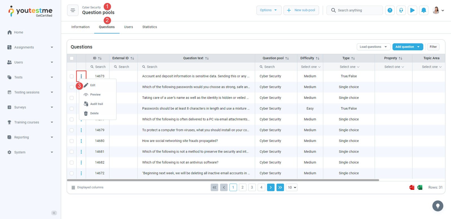
Task: Choose Audit trail from the context menu
Action: click(x=96, y=104)
